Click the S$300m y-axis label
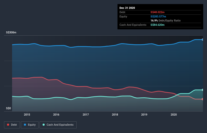The height and width of the screenshot is (133, 207). (11, 32)
